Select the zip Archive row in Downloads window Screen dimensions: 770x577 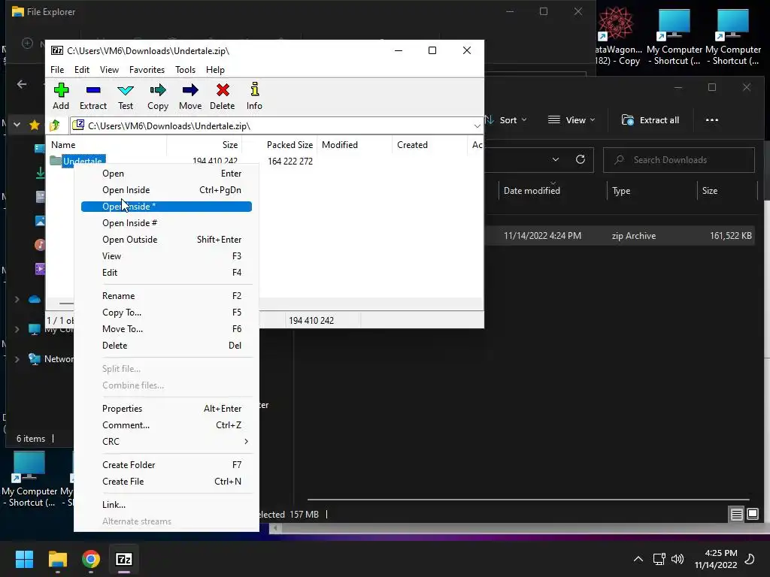pos(620,235)
